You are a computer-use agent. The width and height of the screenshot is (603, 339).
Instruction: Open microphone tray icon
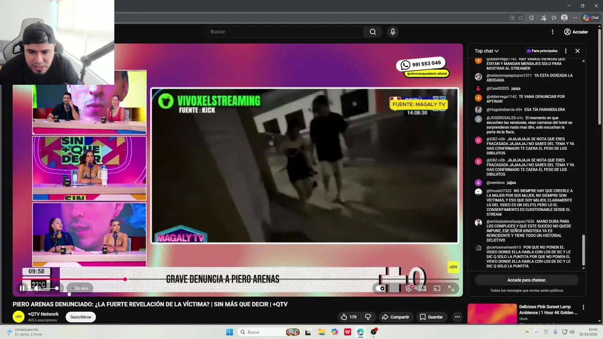(x=555, y=332)
